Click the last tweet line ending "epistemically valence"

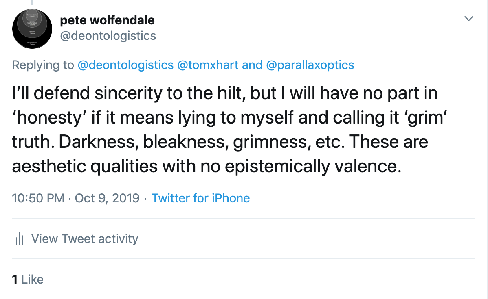[207, 167]
